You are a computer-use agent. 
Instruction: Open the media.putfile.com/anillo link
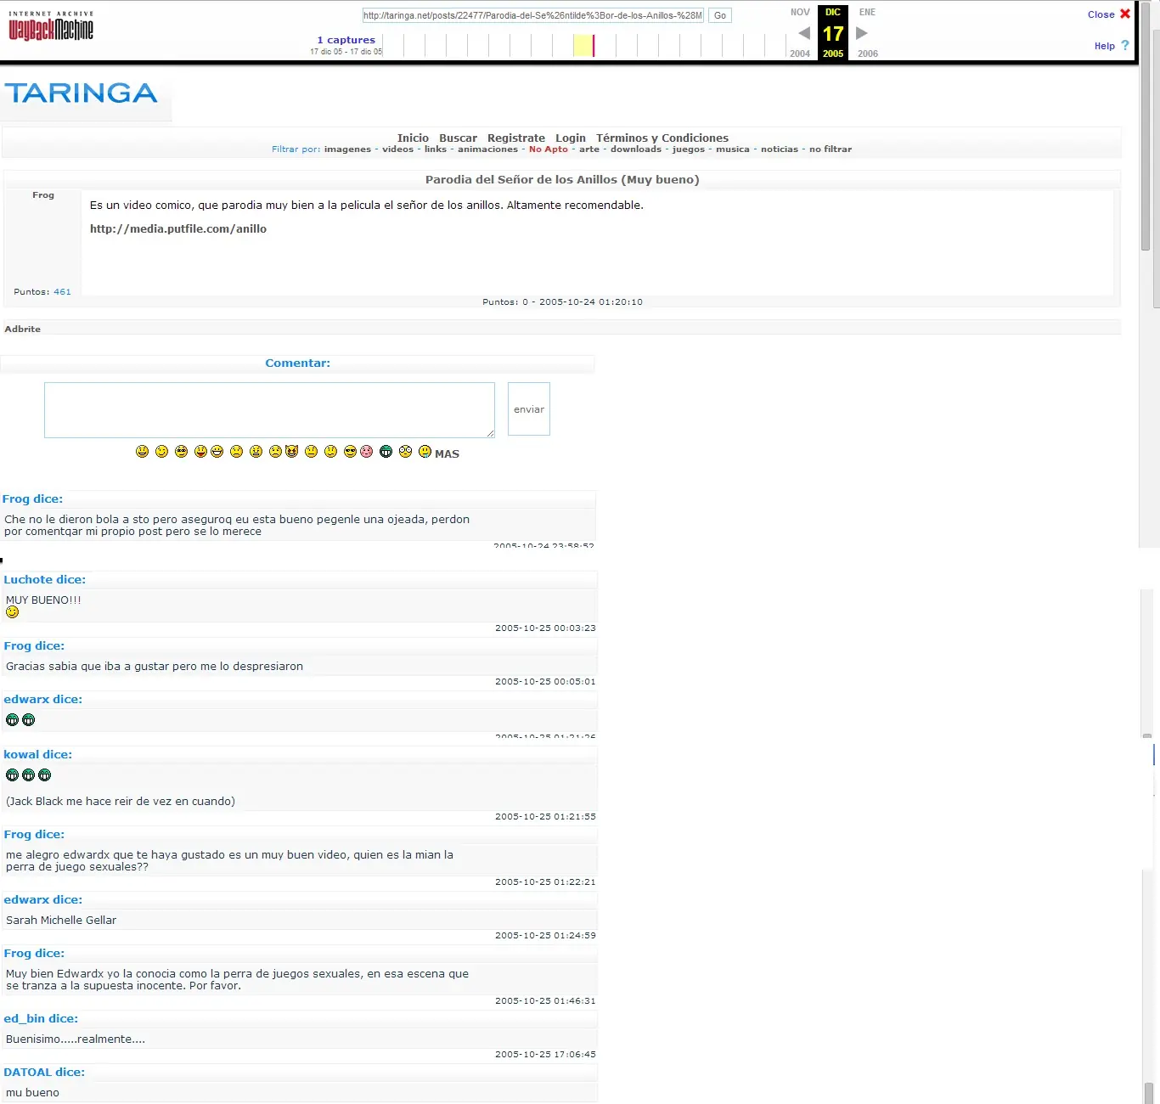(x=178, y=228)
